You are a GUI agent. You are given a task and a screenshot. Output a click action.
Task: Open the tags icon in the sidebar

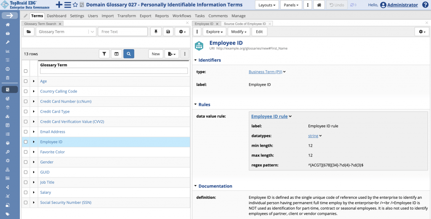point(8,214)
